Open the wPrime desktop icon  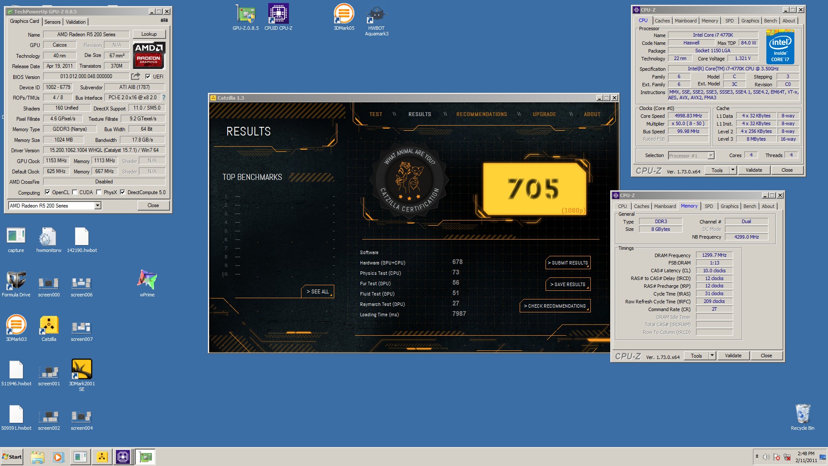click(147, 283)
